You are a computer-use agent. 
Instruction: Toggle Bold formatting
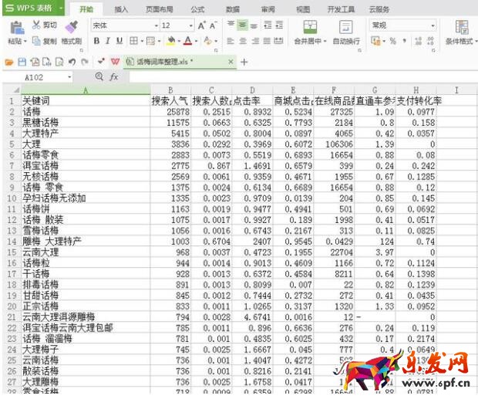(x=96, y=41)
